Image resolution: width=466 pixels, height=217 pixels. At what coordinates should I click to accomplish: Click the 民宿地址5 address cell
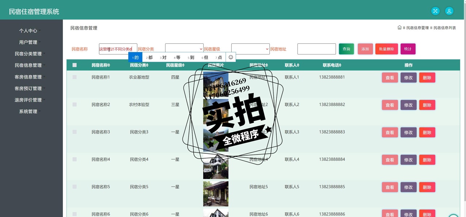pyautogui.click(x=259, y=187)
